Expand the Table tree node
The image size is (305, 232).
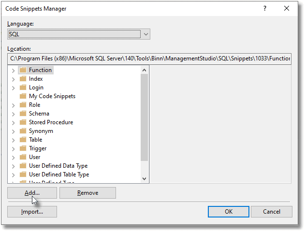tap(13, 140)
